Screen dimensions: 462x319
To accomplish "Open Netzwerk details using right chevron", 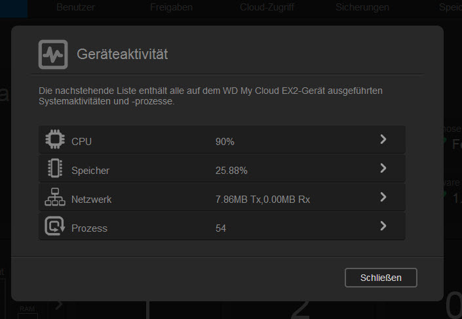I will 383,197.
